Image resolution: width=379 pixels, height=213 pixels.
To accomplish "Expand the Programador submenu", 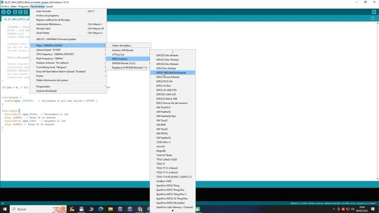I will (x=68, y=86).
